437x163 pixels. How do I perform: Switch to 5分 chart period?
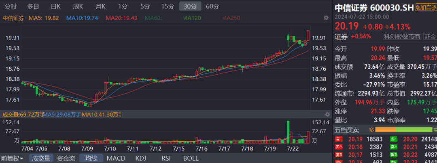pos(145,6)
